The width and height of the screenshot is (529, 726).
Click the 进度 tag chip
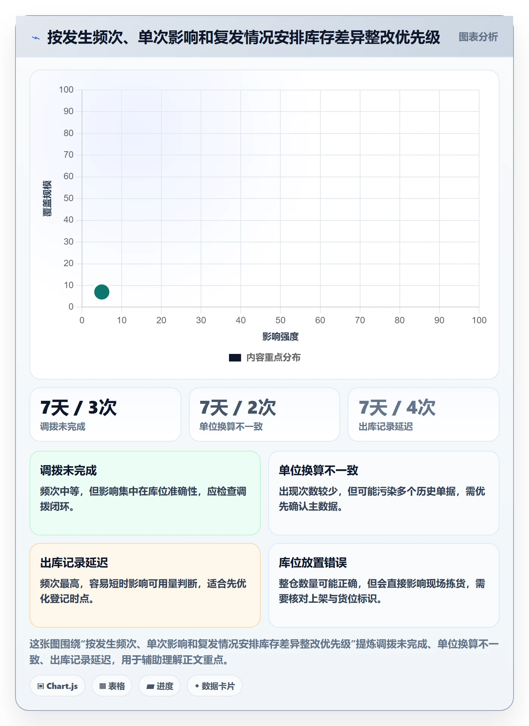pyautogui.click(x=159, y=686)
